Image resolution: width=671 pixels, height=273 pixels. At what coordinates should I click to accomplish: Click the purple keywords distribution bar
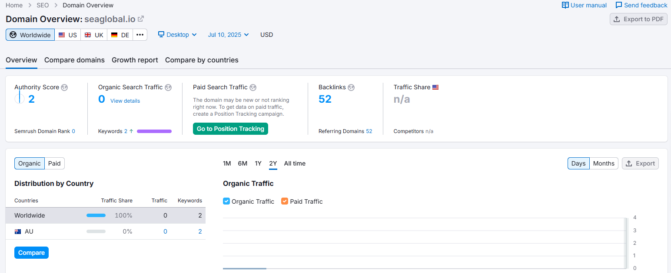click(154, 131)
